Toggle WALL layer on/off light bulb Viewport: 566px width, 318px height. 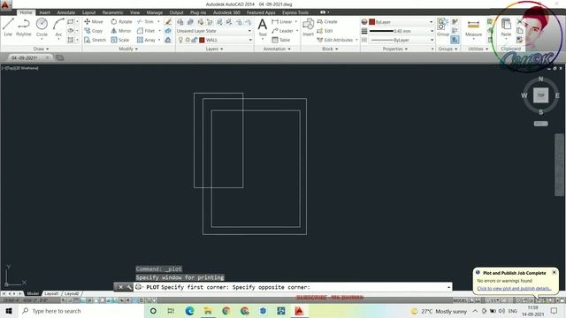pyautogui.click(x=180, y=40)
